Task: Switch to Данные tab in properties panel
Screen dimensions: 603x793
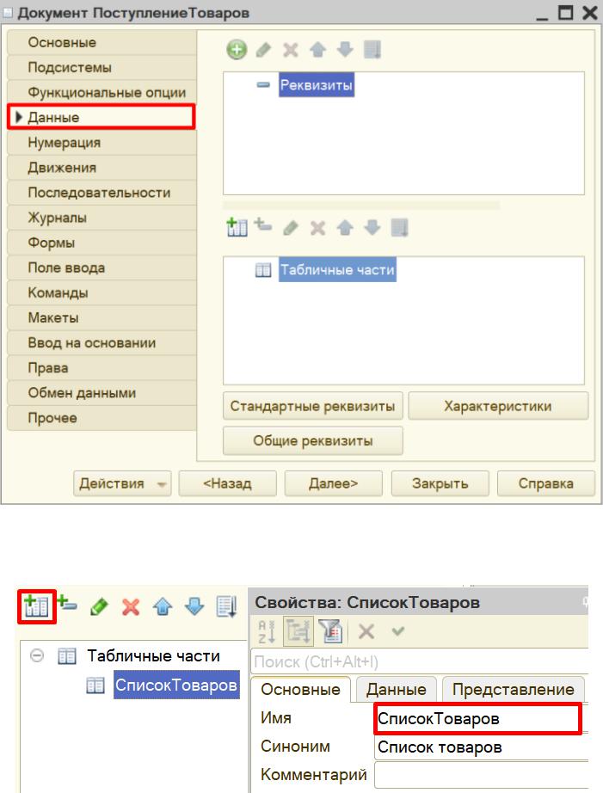Action: click(396, 689)
